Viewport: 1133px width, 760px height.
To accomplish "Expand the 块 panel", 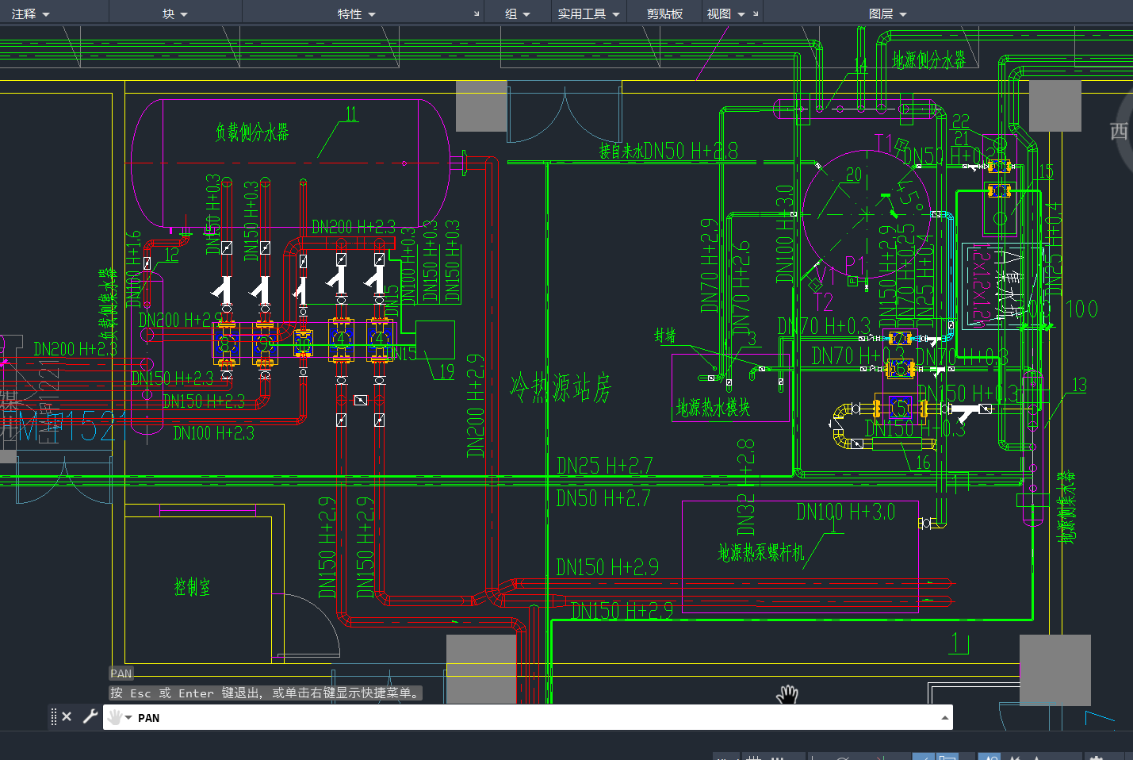I will (175, 14).
